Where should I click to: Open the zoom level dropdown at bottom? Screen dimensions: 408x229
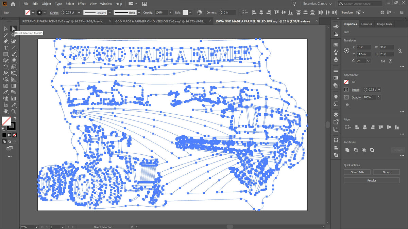[36, 227]
